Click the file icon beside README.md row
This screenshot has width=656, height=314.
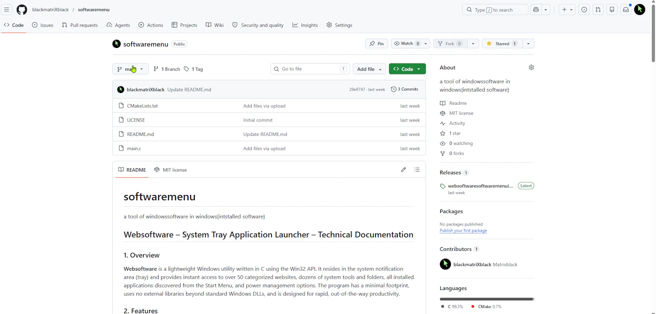121,134
